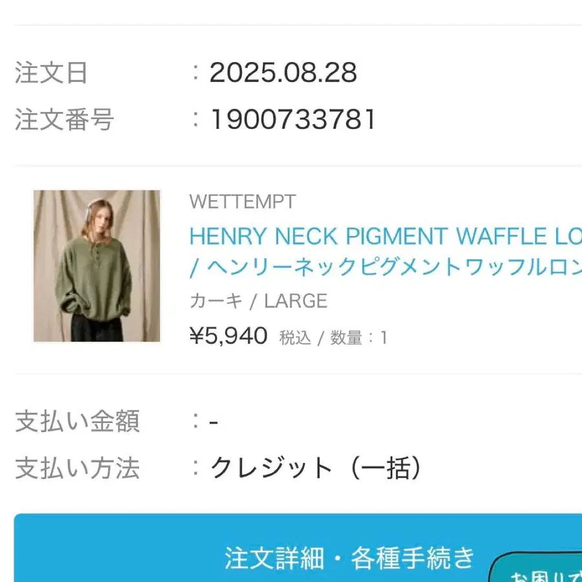Click the WETTEMPT brand name

pyautogui.click(x=242, y=202)
